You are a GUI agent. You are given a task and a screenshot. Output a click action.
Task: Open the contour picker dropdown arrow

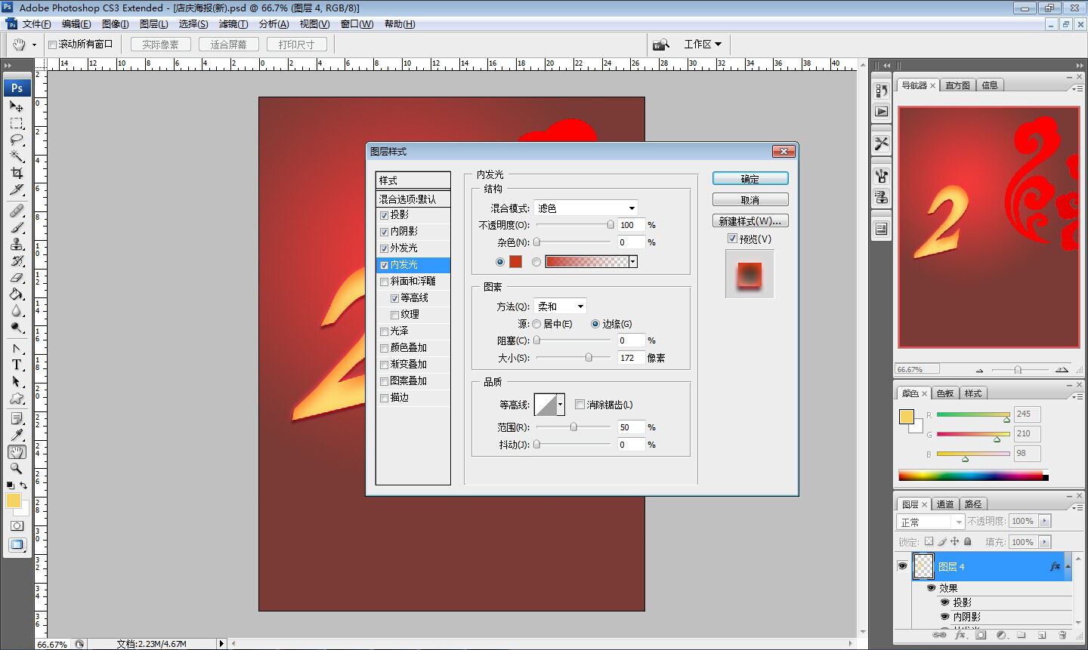click(560, 405)
